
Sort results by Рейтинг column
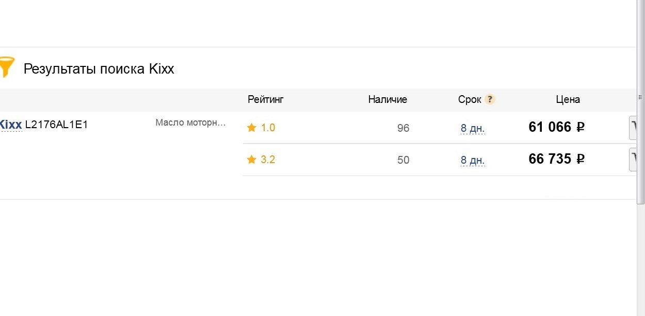point(266,99)
